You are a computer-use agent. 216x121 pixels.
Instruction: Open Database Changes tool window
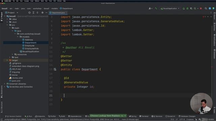pos(187,116)
